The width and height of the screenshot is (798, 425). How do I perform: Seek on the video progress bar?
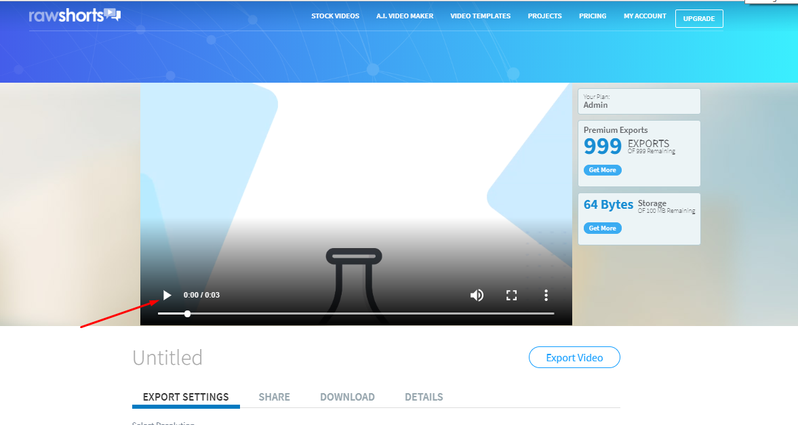356,314
